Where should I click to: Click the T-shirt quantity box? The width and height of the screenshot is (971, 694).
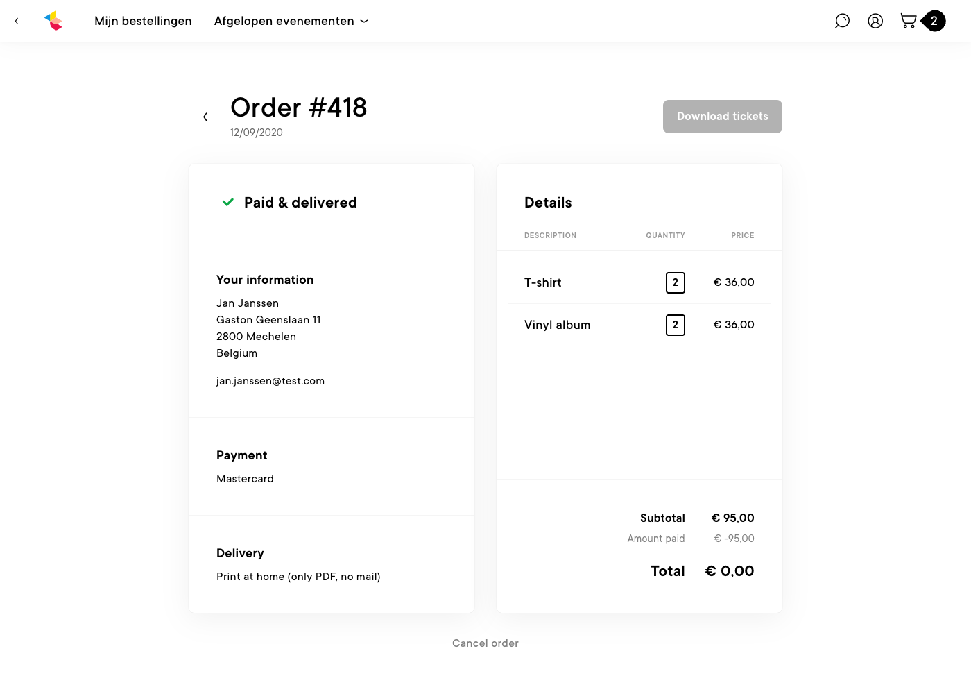click(675, 282)
